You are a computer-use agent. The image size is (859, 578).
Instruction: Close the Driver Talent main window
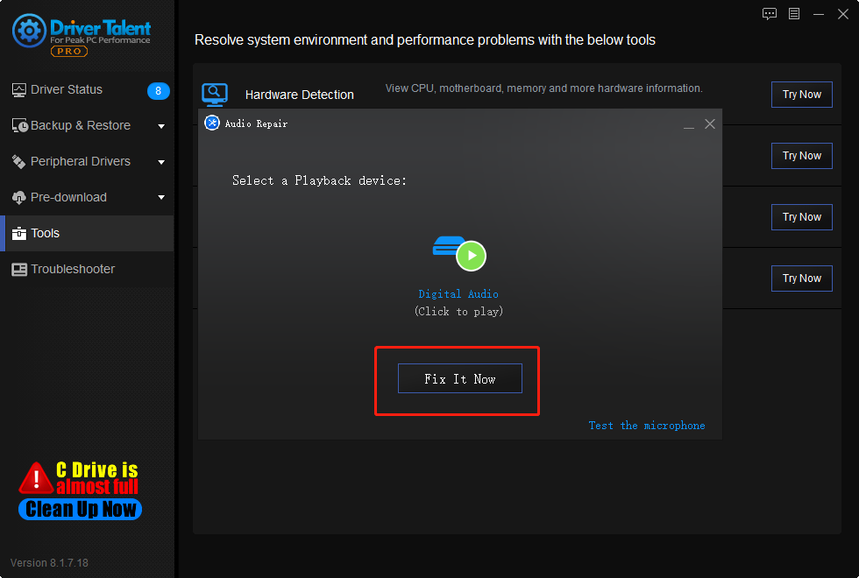point(843,14)
